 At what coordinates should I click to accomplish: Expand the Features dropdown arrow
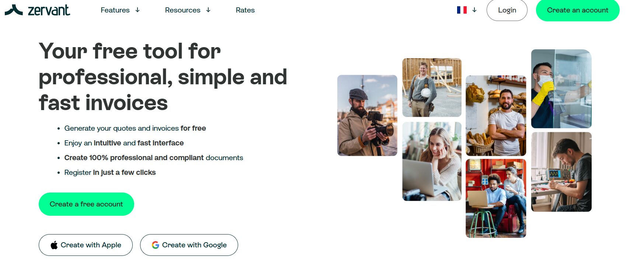pyautogui.click(x=138, y=10)
